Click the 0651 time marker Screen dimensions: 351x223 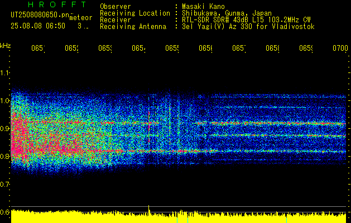click(38, 48)
